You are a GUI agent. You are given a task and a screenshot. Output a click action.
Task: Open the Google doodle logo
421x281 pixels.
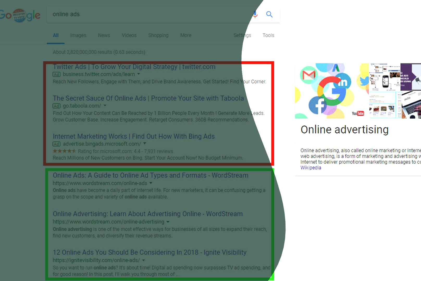pos(20,15)
